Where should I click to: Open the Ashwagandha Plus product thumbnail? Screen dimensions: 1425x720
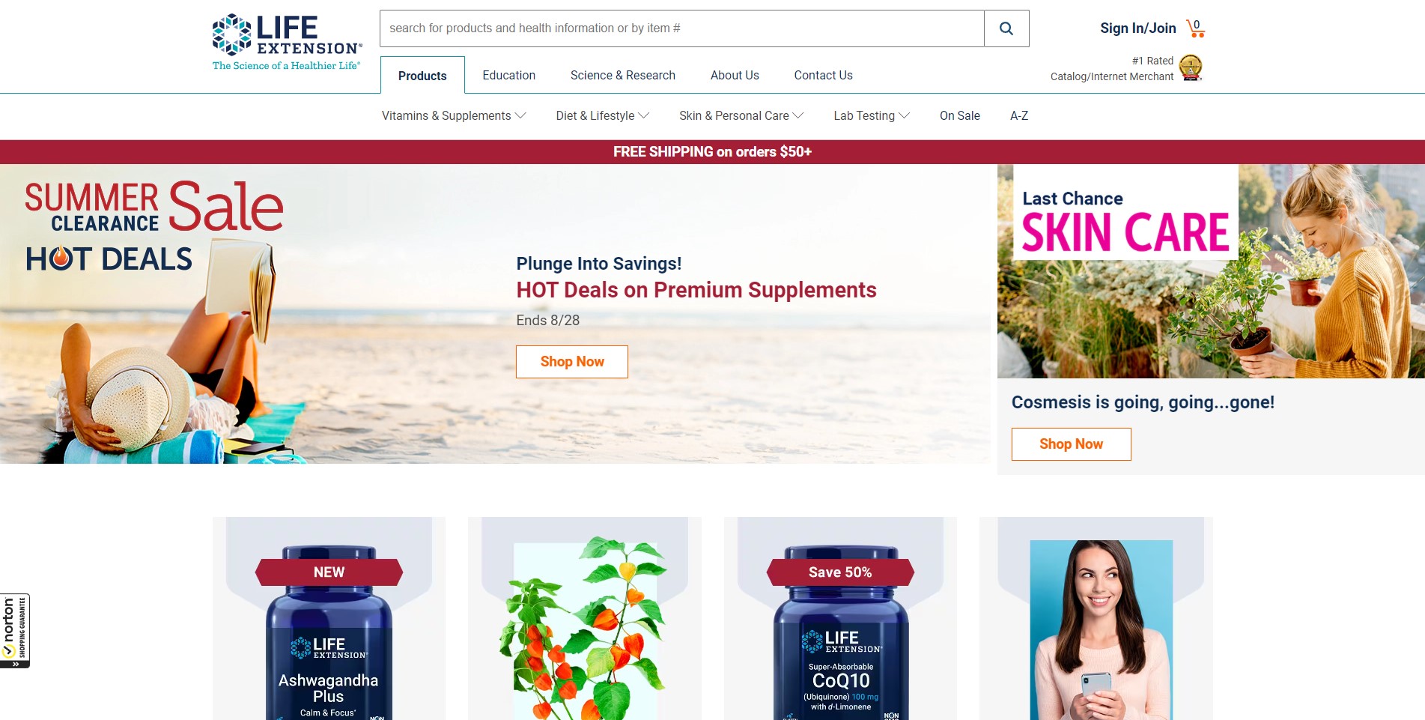(329, 619)
